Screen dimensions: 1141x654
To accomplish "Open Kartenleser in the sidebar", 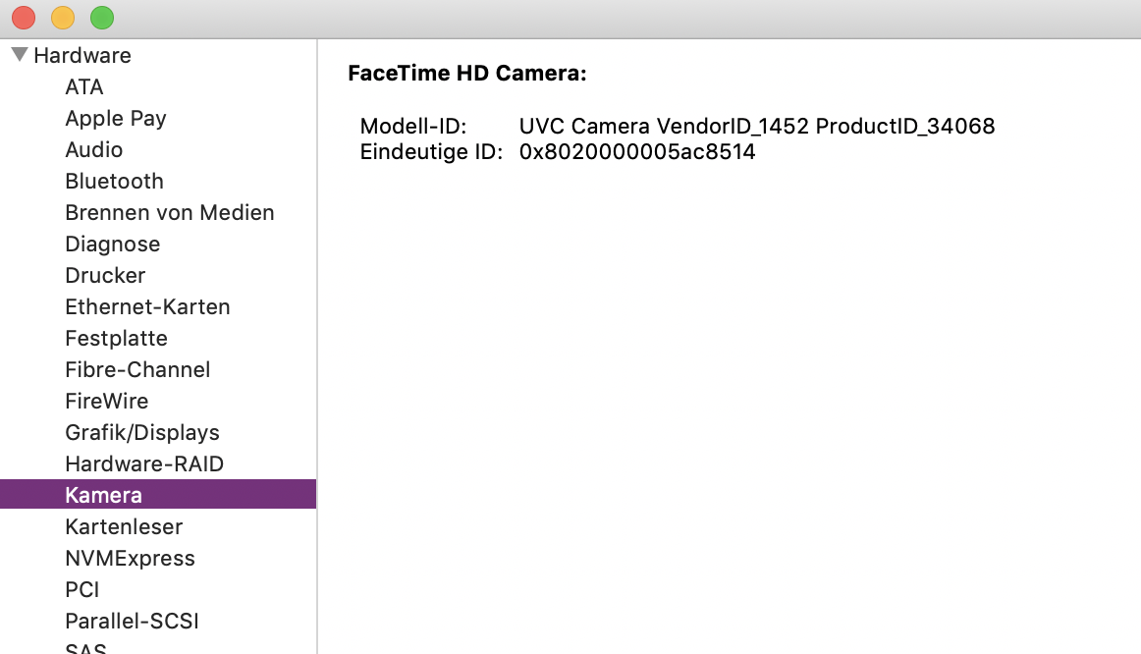I will click(x=124, y=526).
